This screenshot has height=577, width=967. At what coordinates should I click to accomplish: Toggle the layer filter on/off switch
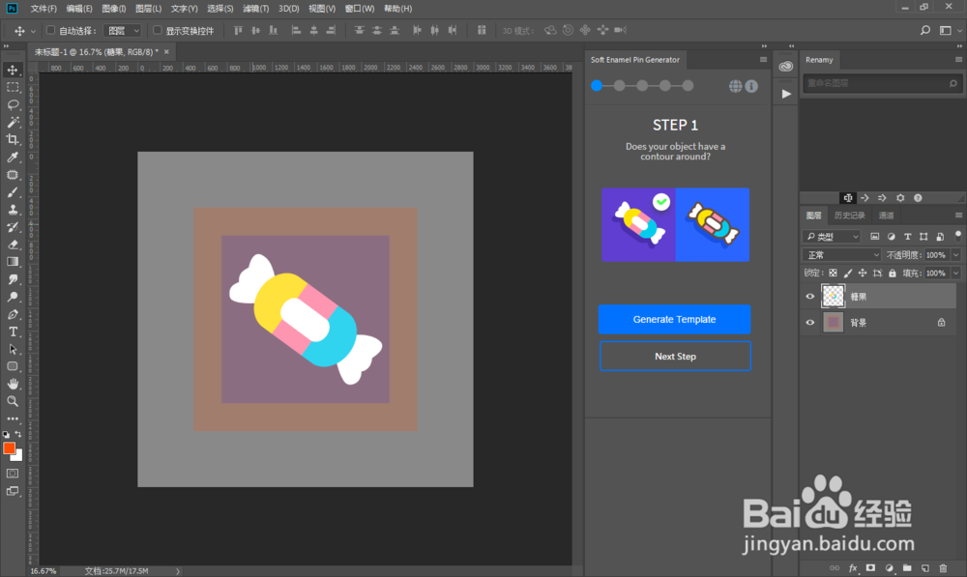click(x=957, y=236)
